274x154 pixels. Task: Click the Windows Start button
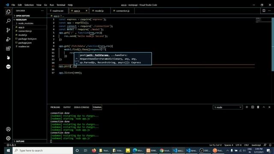click(x=8, y=150)
